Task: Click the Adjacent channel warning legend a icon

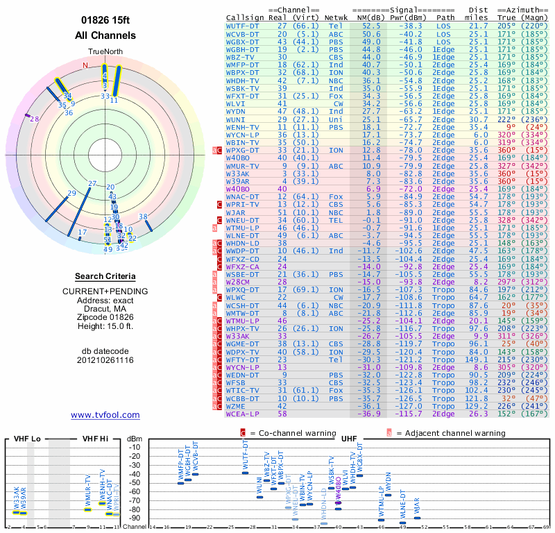Action: point(389,433)
